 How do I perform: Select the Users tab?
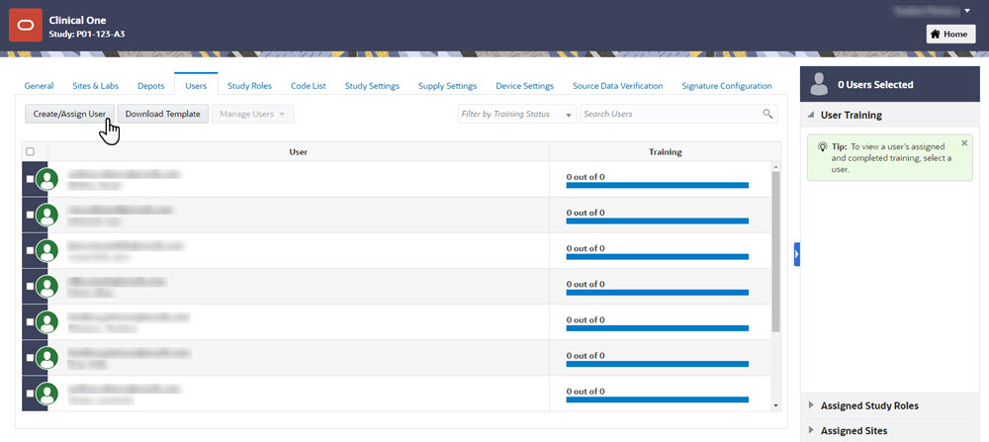pos(196,85)
